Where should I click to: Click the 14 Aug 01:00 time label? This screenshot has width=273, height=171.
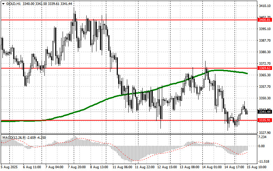coord(212,167)
